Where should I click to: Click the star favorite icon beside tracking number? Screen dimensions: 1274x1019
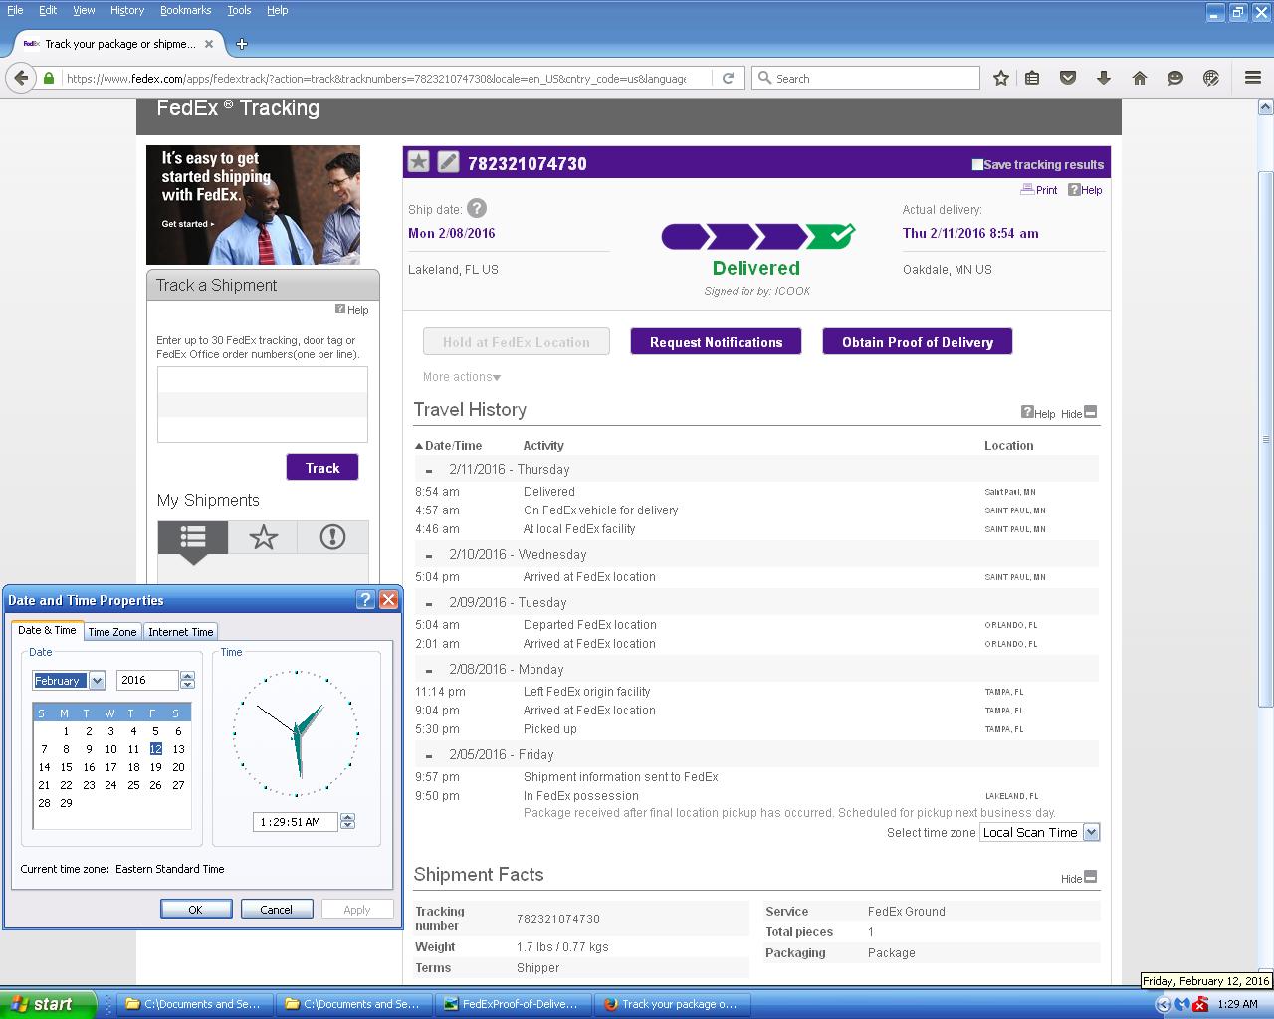tap(419, 162)
